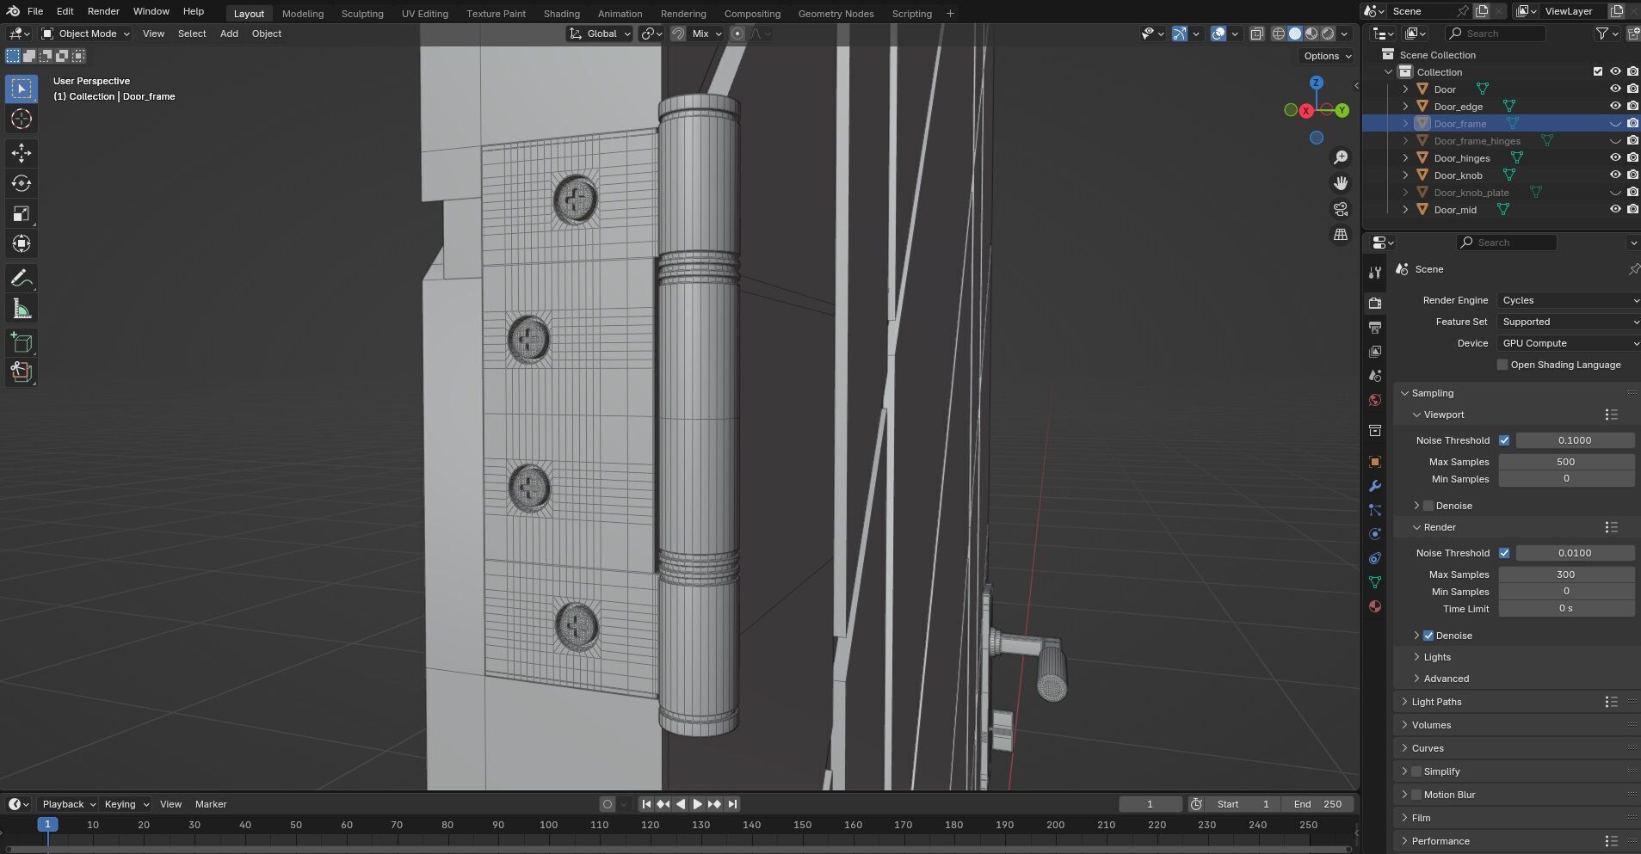Switch to the Geometry Nodes workspace tab
This screenshot has width=1641, height=854.
(836, 14)
